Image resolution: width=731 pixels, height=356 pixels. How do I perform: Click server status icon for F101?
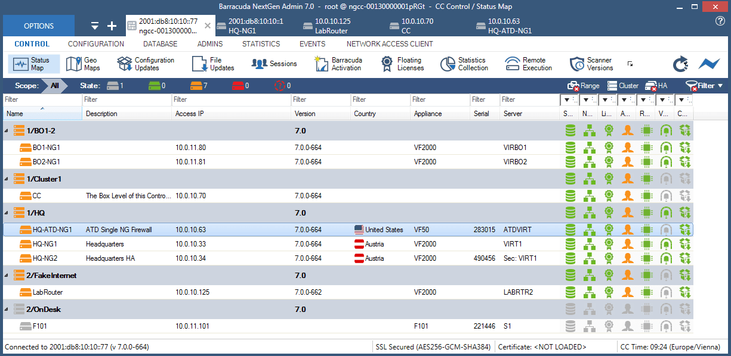click(x=570, y=326)
